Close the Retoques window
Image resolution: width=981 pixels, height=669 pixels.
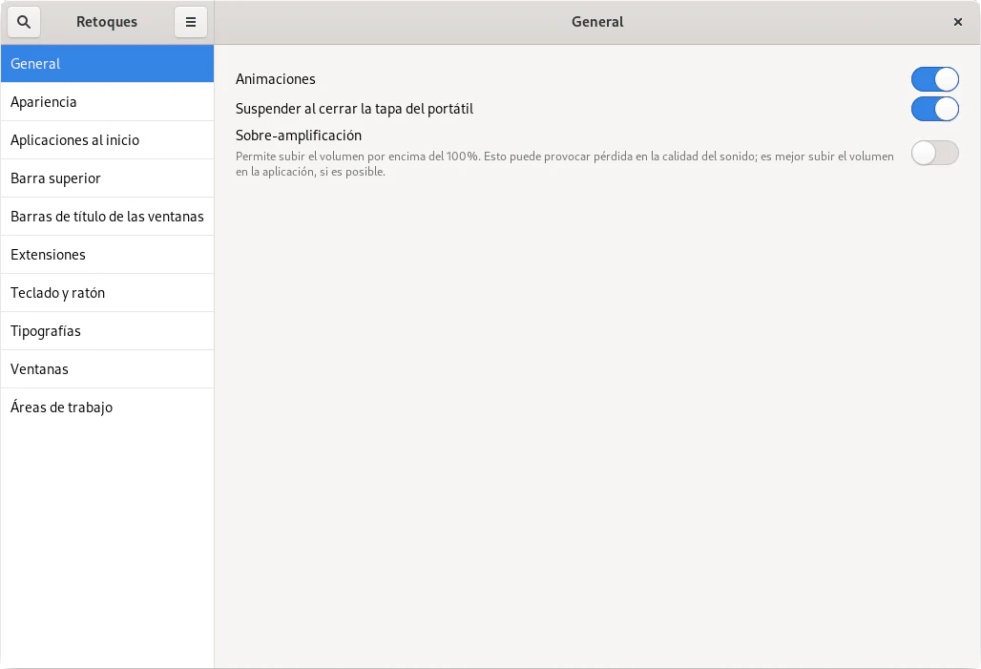point(958,22)
